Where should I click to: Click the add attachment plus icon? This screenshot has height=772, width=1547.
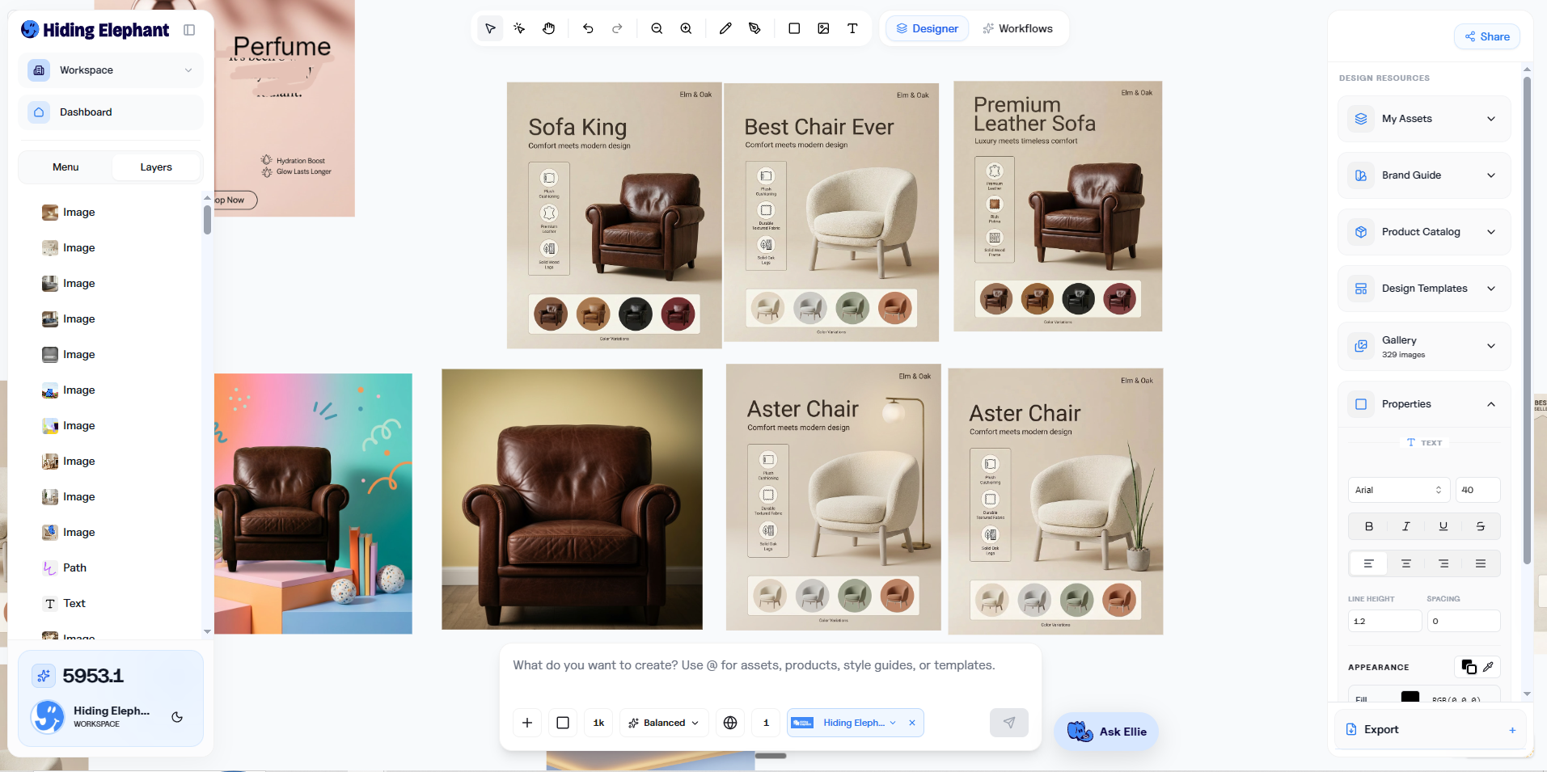tap(527, 723)
